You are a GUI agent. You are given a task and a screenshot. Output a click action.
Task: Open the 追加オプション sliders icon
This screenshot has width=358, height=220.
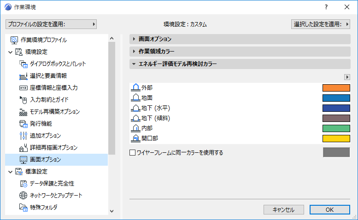click(23, 136)
